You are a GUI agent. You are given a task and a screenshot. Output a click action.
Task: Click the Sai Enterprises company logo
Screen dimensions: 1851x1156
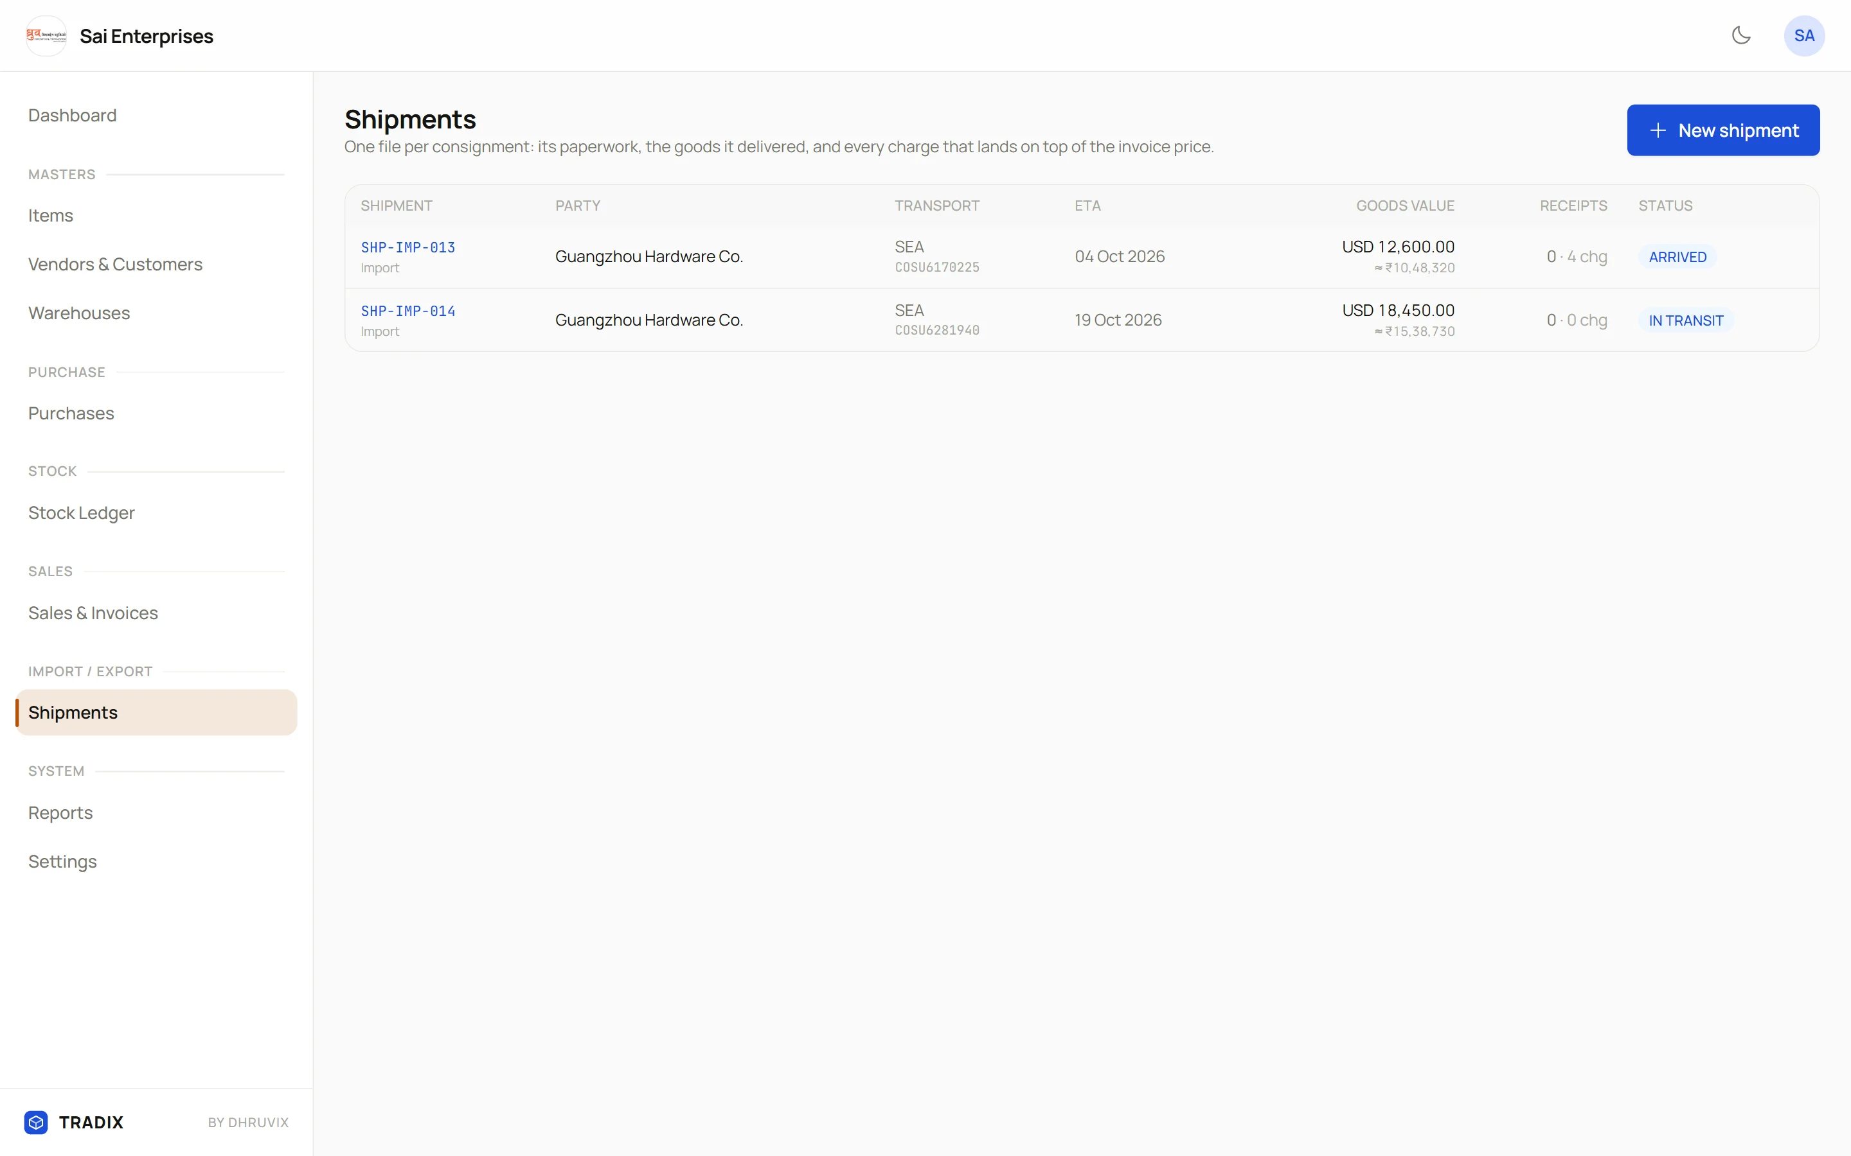[x=46, y=36]
